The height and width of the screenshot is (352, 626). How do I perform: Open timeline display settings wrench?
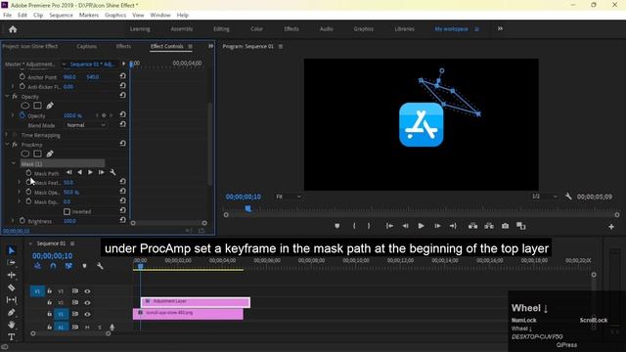pyautogui.click(x=100, y=266)
